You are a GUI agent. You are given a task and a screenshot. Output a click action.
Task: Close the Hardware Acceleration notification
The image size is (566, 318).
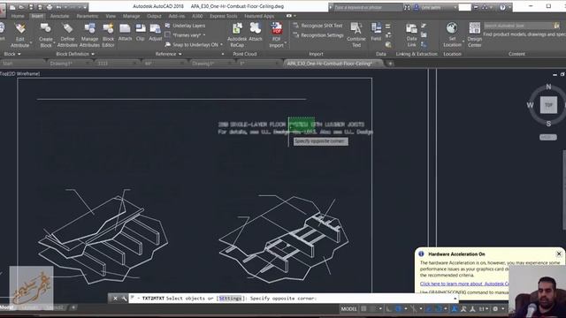559,254
